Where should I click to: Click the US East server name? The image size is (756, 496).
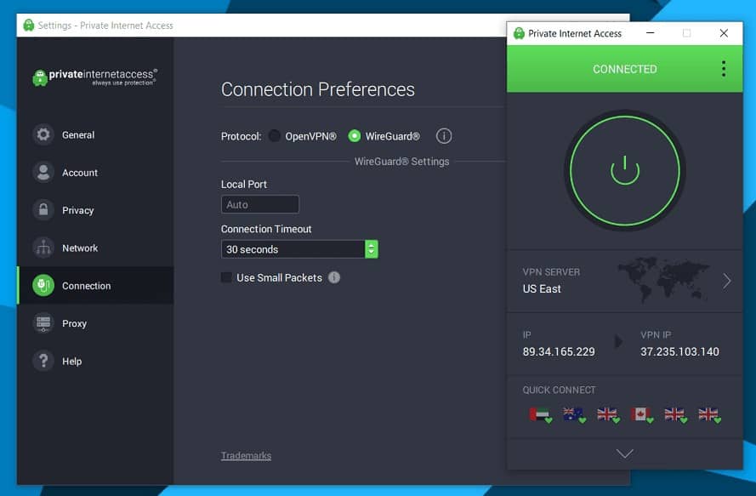(x=542, y=288)
